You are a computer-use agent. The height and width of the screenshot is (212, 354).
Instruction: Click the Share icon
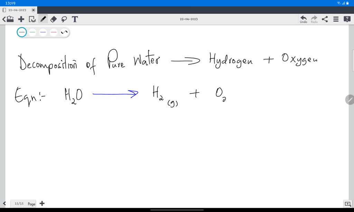coord(325,19)
